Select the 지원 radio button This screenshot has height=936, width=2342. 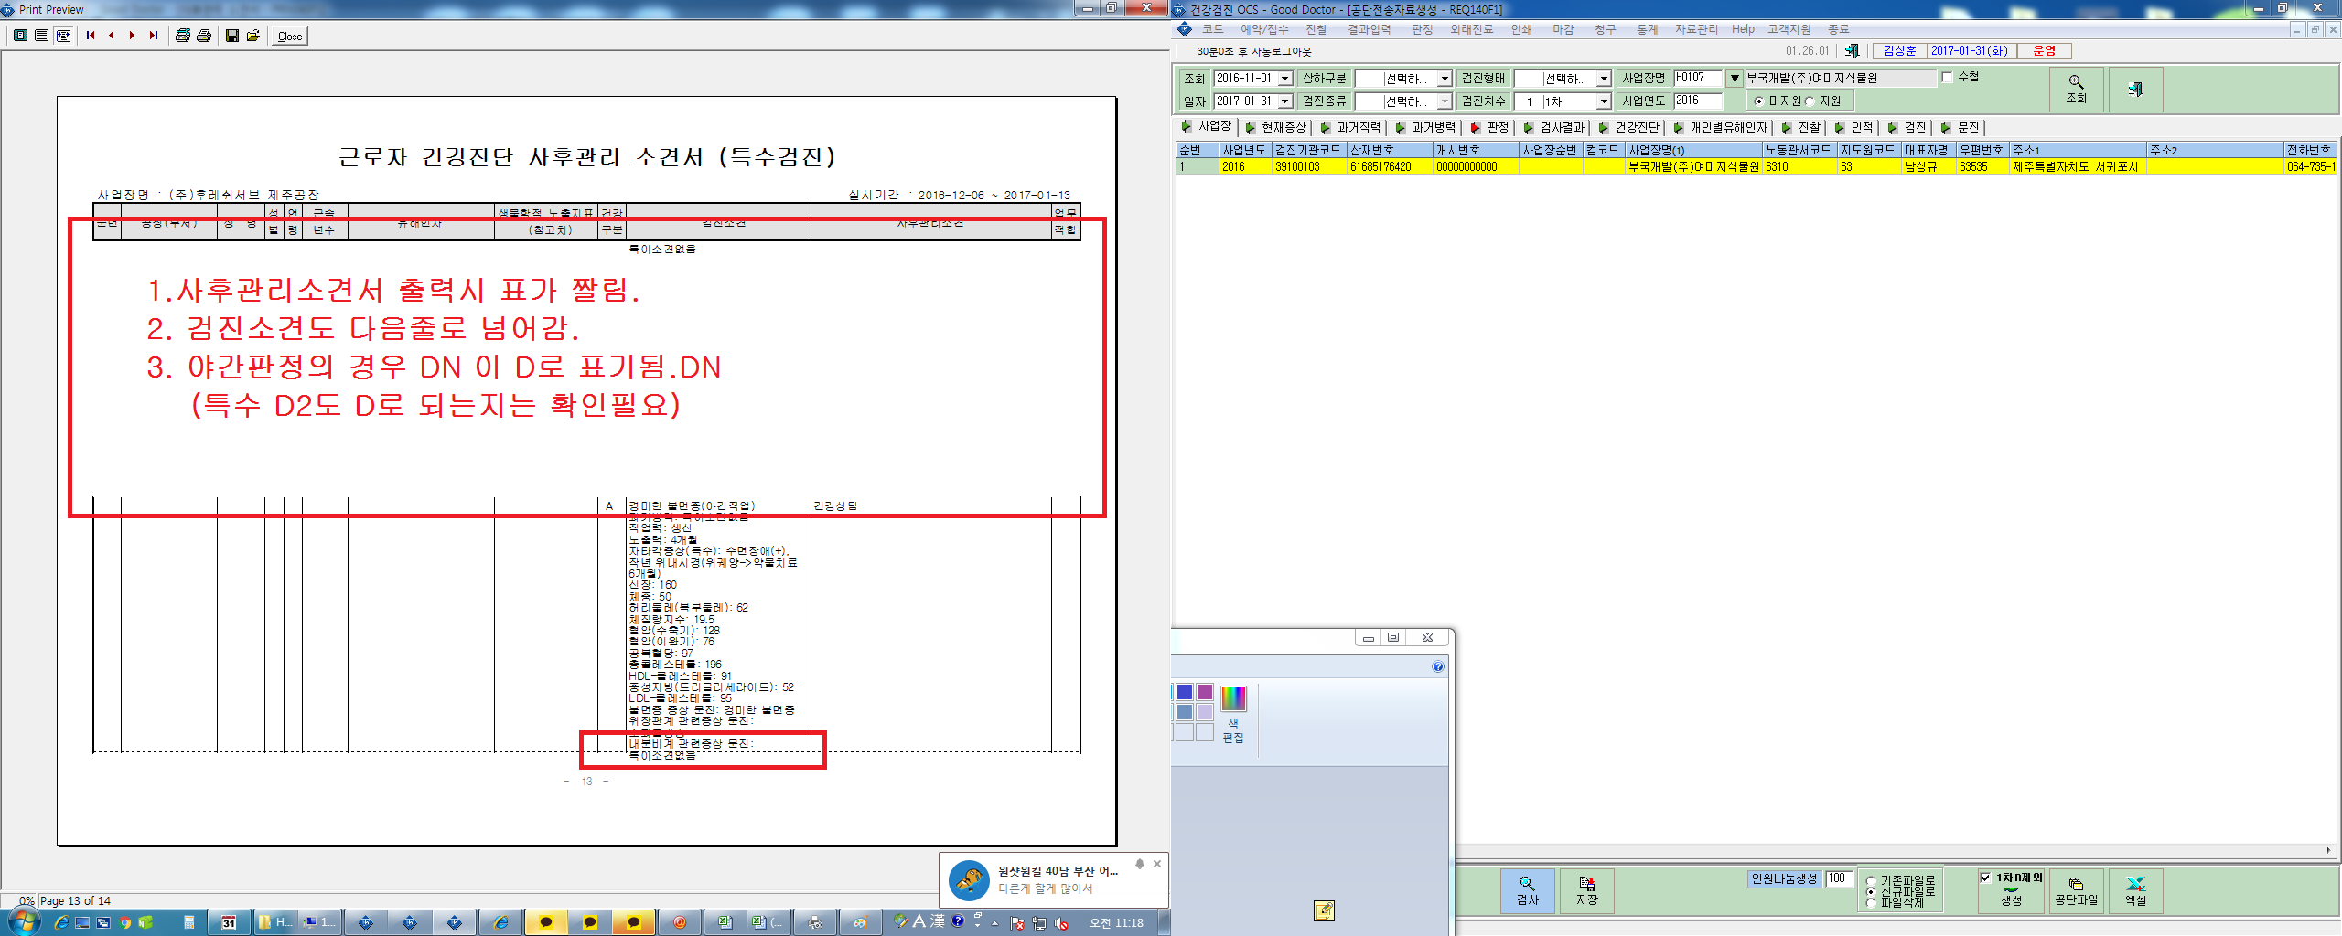point(1809,101)
